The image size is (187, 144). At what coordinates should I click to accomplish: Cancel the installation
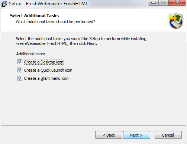point(168,135)
